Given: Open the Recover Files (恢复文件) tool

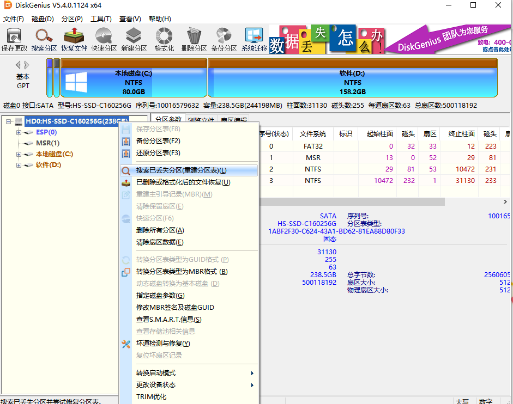Looking at the screenshot, I should click(x=74, y=39).
